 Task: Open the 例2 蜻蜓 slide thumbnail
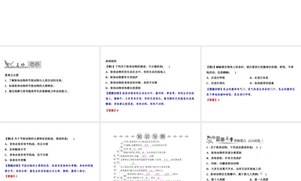251,84
